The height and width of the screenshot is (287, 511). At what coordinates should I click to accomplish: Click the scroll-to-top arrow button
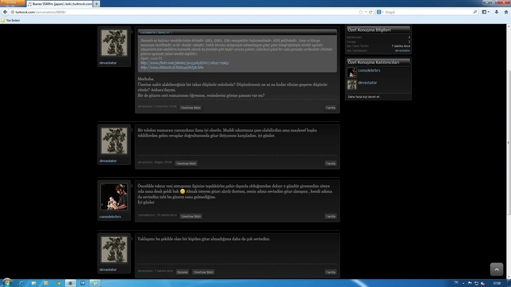pyautogui.click(x=497, y=269)
